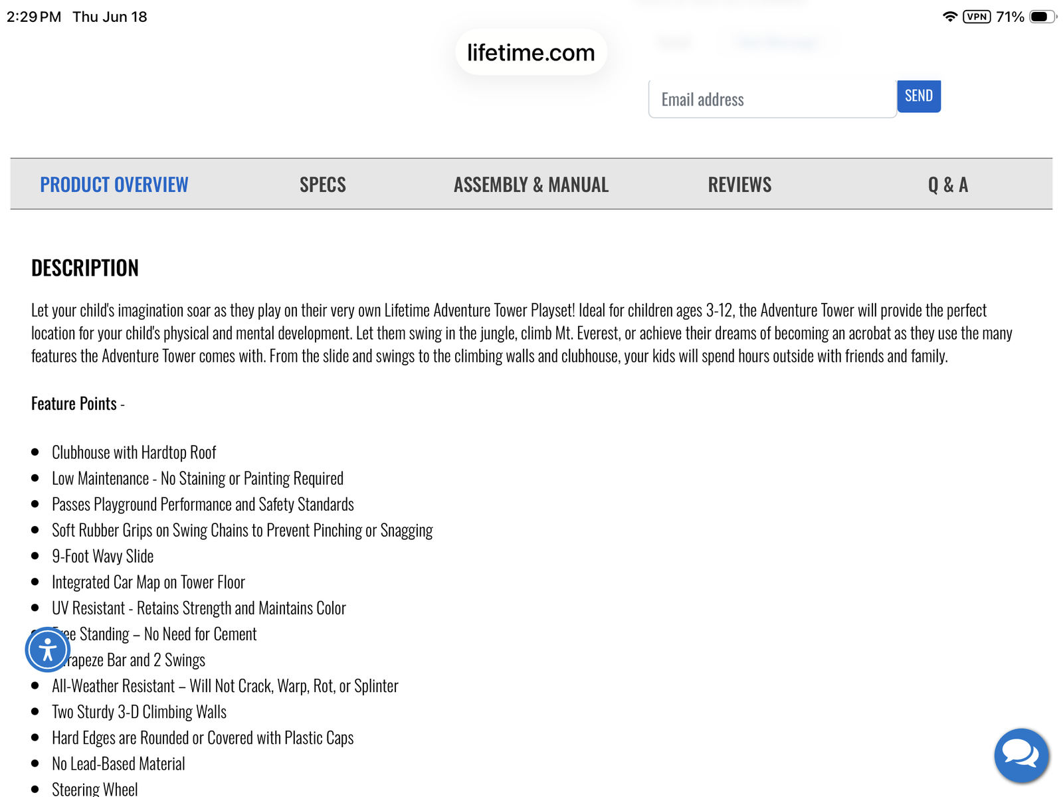The height and width of the screenshot is (797, 1063).
Task: Tap the battery icon in status bar
Action: (x=1042, y=17)
